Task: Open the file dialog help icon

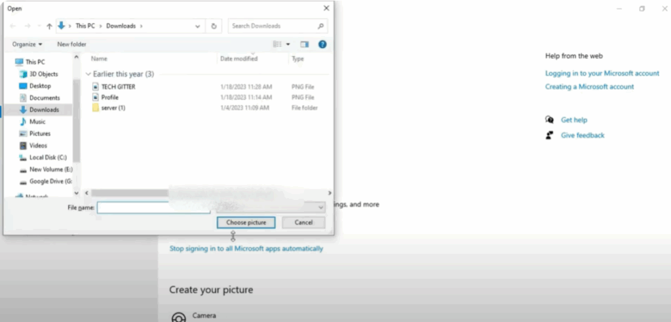Action: pyautogui.click(x=322, y=44)
